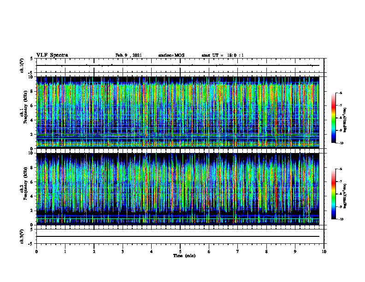Click the "2" kHz tick on ch.2 frequency axis
Screen dimensions: 365x282
32,210
